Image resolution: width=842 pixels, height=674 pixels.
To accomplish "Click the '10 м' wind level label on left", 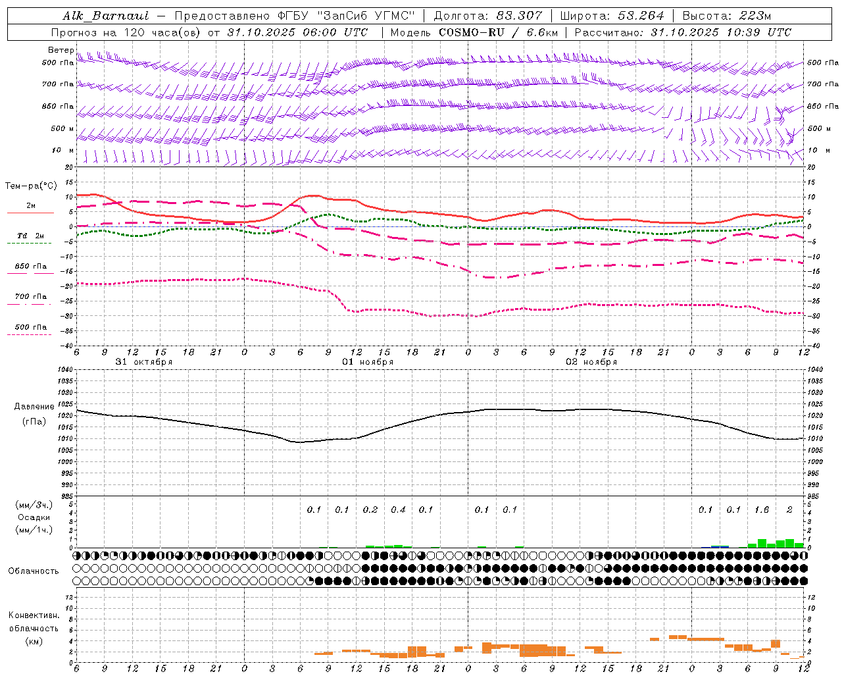I will [63, 150].
